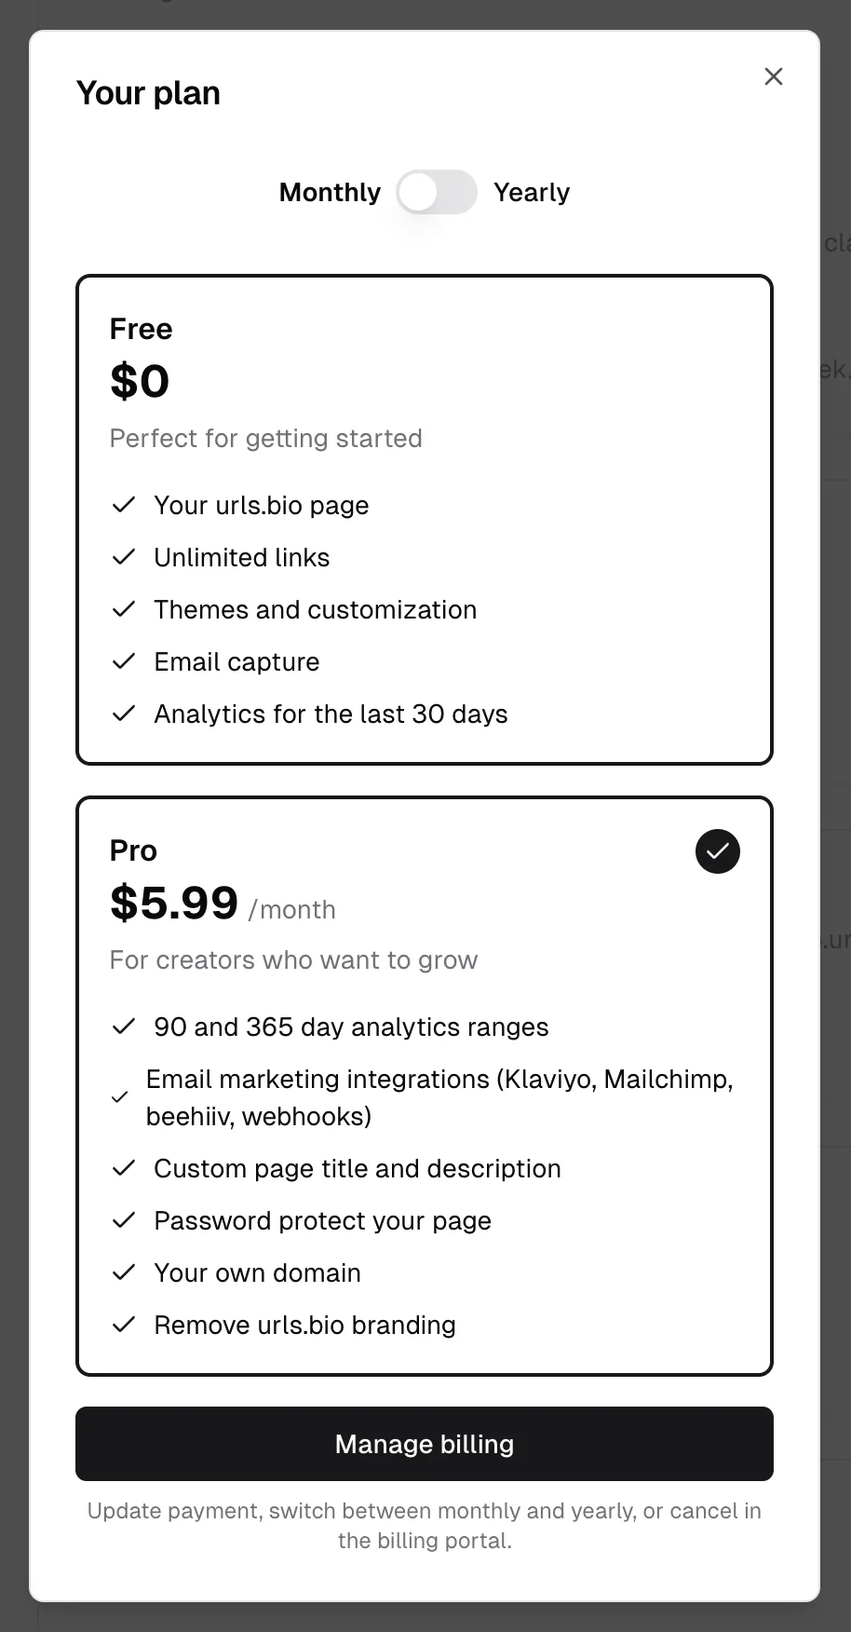Click checkmark beside Themes and customization

point(124,609)
